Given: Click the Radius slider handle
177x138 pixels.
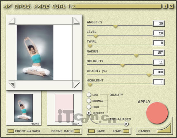Looking at the screenshot, I should (x=136, y=56).
